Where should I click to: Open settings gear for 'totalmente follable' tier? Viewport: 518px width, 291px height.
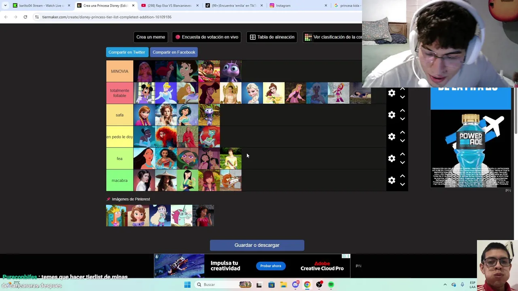(391, 93)
